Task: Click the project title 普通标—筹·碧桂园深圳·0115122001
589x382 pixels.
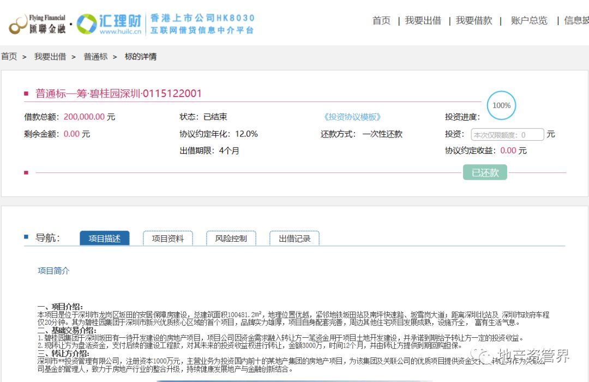Action: click(x=118, y=93)
